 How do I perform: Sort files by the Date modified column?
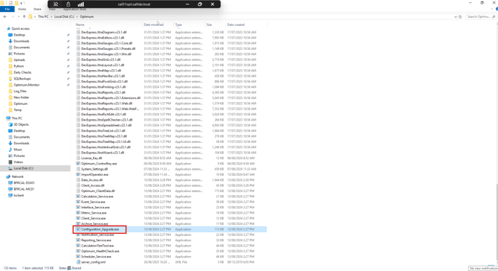[x=154, y=25]
